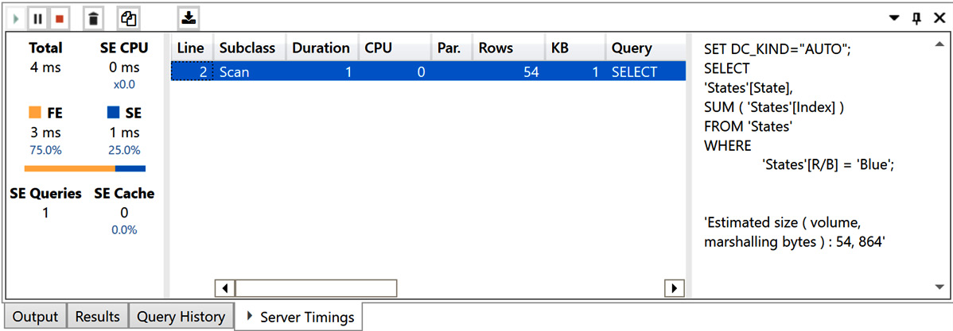Image resolution: width=953 pixels, height=331 pixels.
Task: Sort by the Subclass column header
Action: coord(247,48)
